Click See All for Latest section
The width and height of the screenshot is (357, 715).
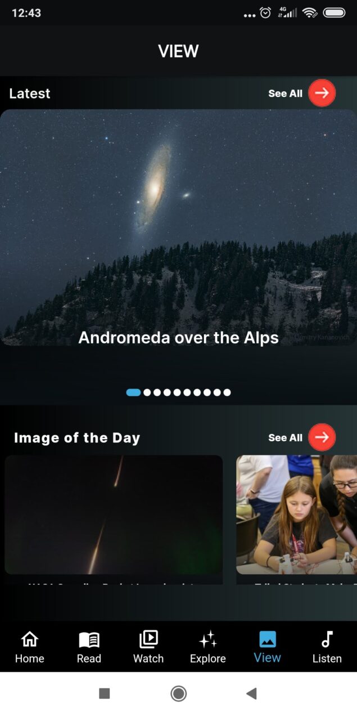point(285,93)
